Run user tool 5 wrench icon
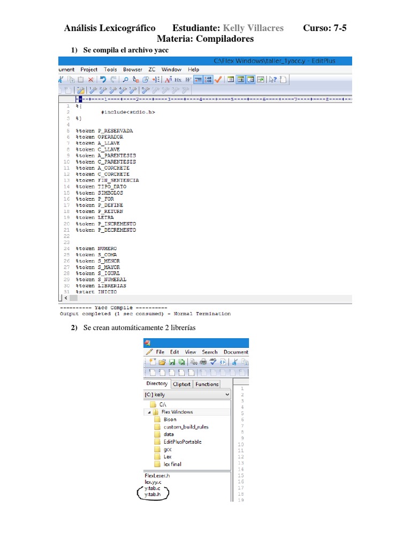The width and height of the screenshot is (411, 548). 133,90
